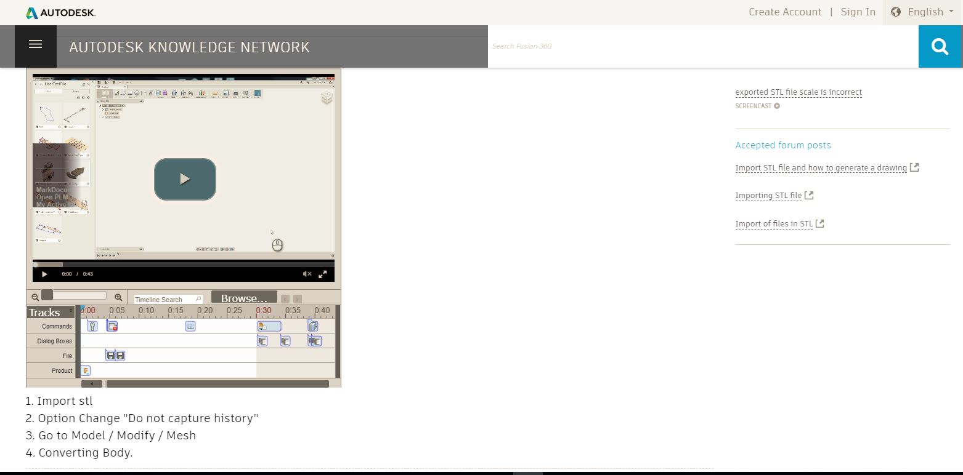Click step text 'Go to Model / Modify / Mesh'
The width and height of the screenshot is (963, 475).
[117, 436]
